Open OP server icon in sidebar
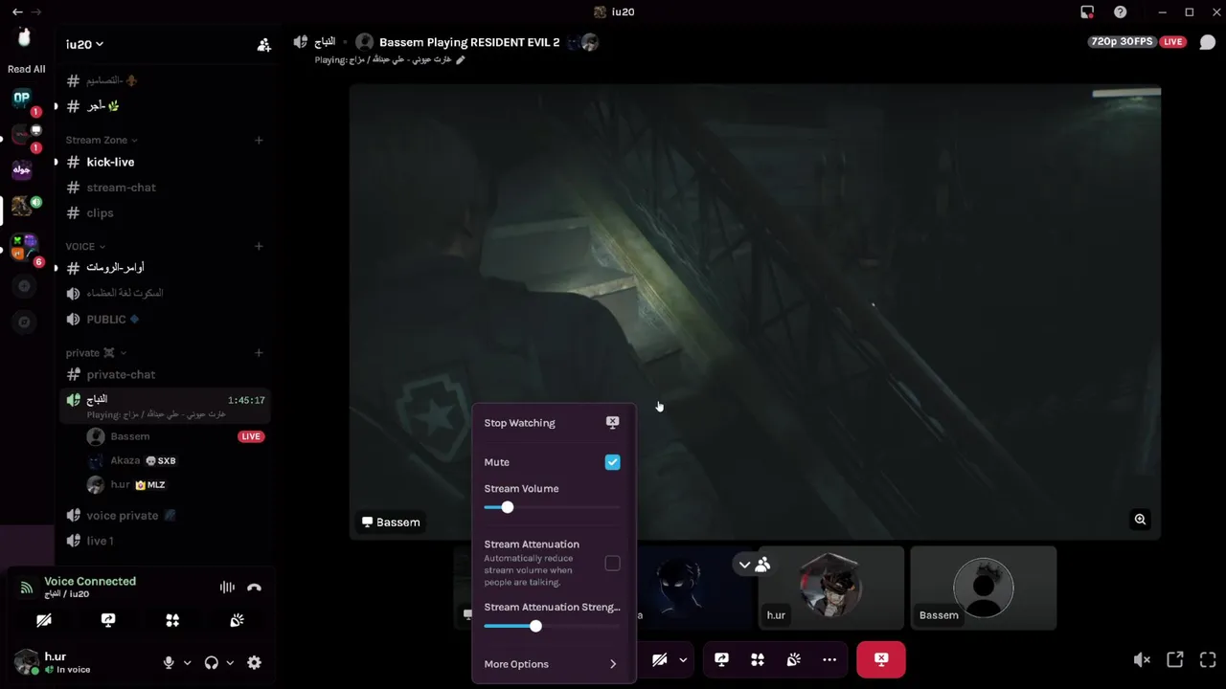This screenshot has width=1226, height=689. click(x=22, y=98)
